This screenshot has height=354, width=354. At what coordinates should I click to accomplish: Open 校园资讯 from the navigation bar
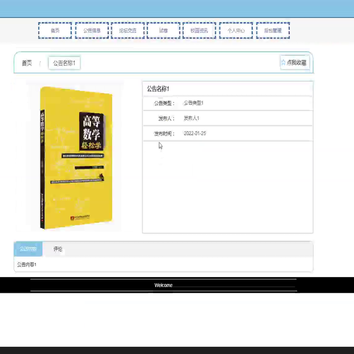pos(199,31)
